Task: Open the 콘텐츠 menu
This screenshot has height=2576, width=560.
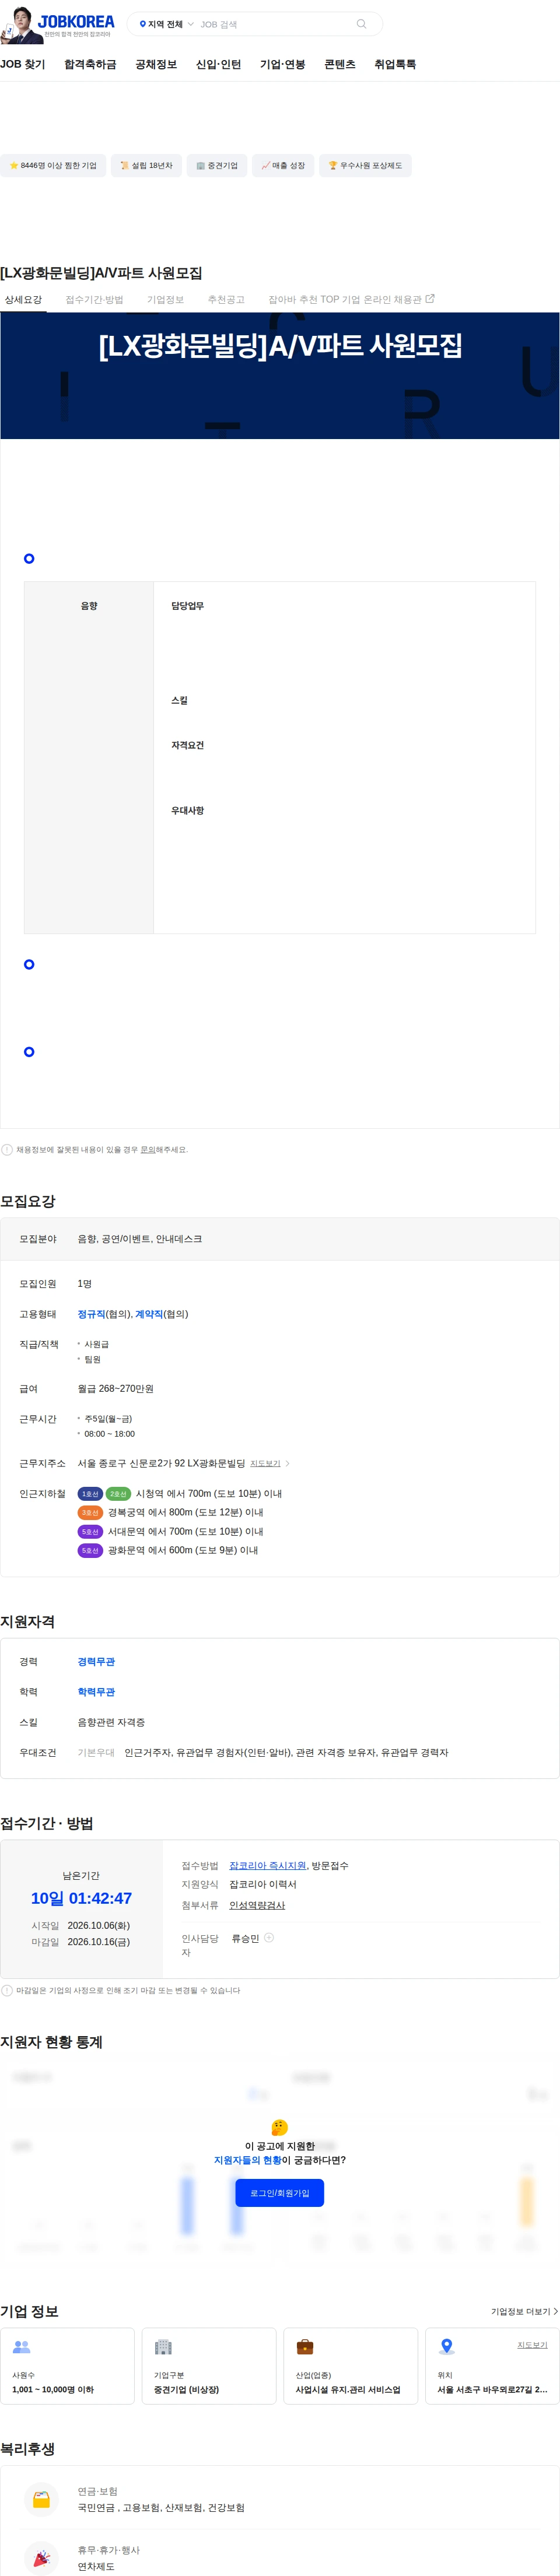Action: click(339, 64)
